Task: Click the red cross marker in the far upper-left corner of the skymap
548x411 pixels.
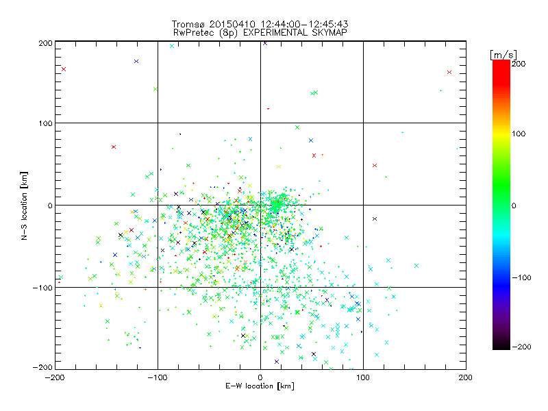Action: [64, 69]
